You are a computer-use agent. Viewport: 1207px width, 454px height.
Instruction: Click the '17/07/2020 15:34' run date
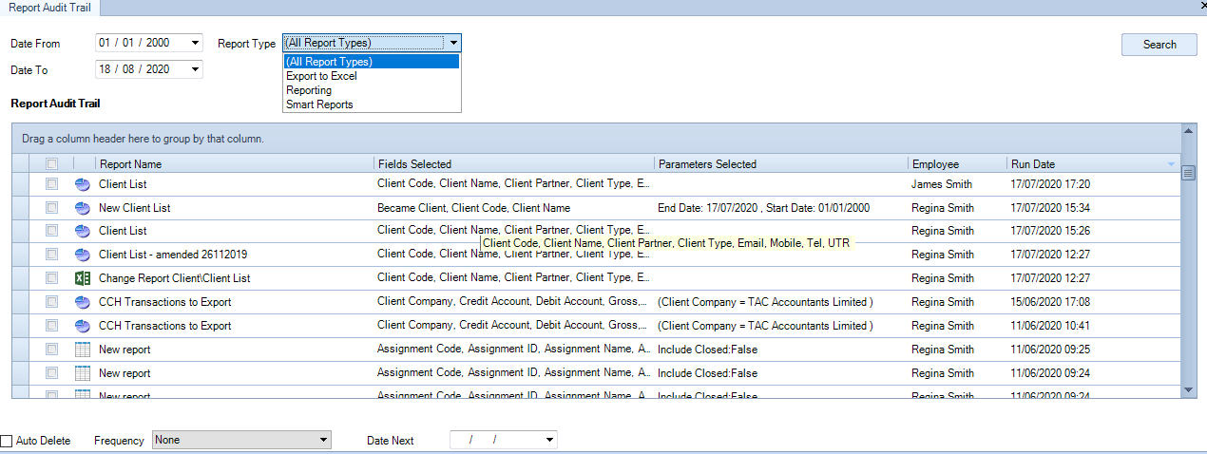(1050, 208)
